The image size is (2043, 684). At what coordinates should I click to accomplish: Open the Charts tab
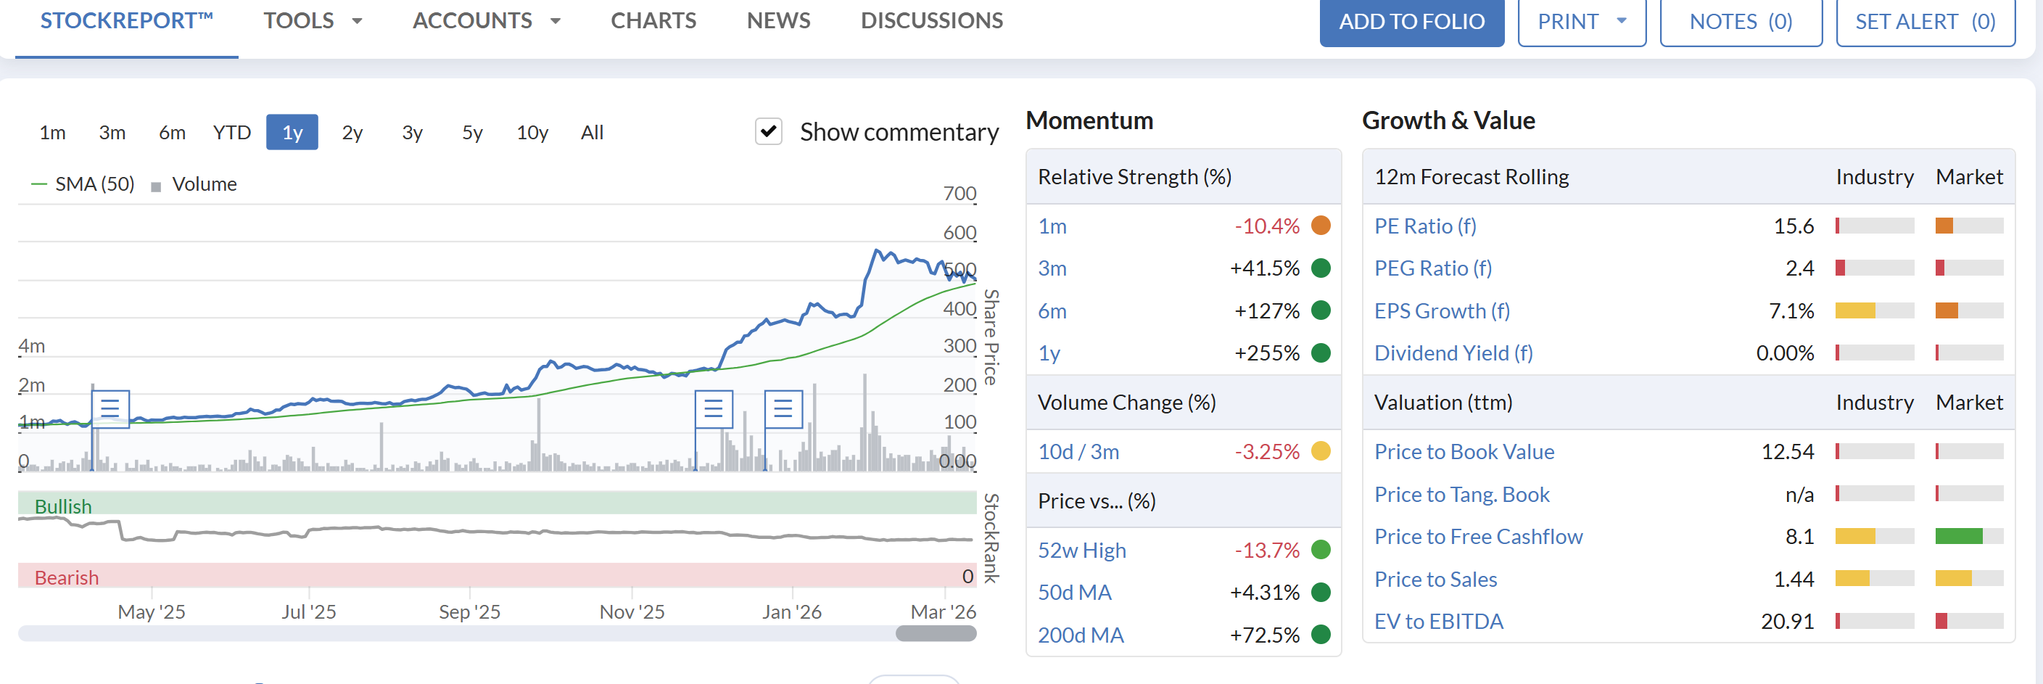point(653,20)
